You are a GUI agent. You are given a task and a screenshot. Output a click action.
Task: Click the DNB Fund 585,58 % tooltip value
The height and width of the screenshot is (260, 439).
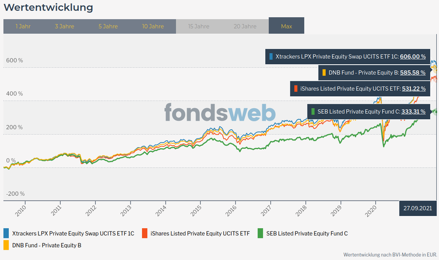[413, 73]
